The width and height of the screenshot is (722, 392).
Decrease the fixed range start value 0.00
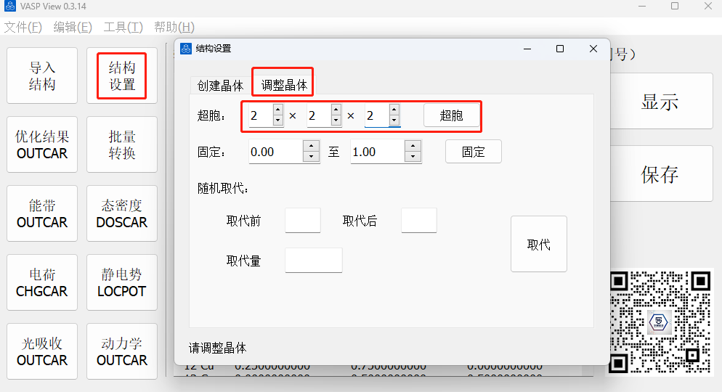pos(311,157)
